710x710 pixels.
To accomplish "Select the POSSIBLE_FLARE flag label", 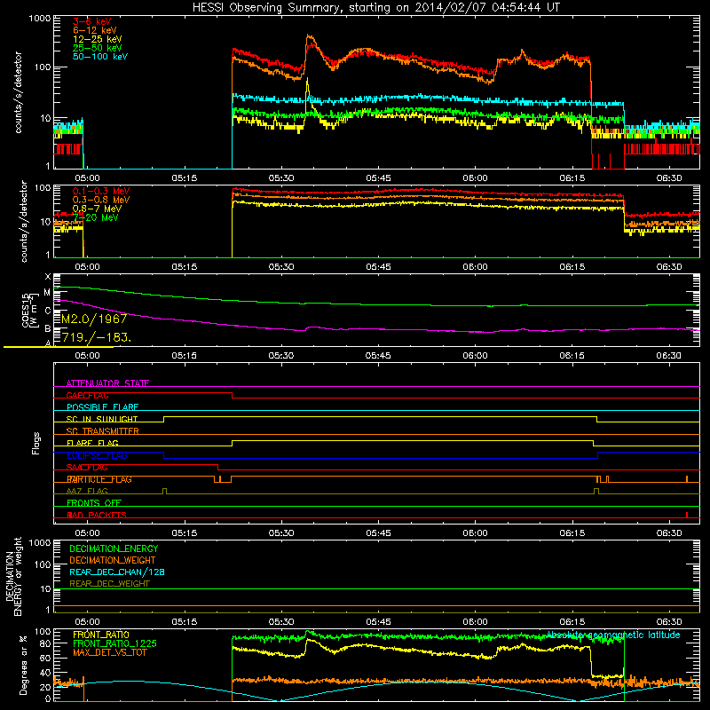I will pos(102,407).
